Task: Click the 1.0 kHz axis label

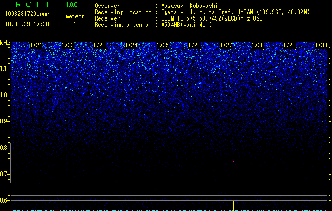Action: [x=4, y=95]
